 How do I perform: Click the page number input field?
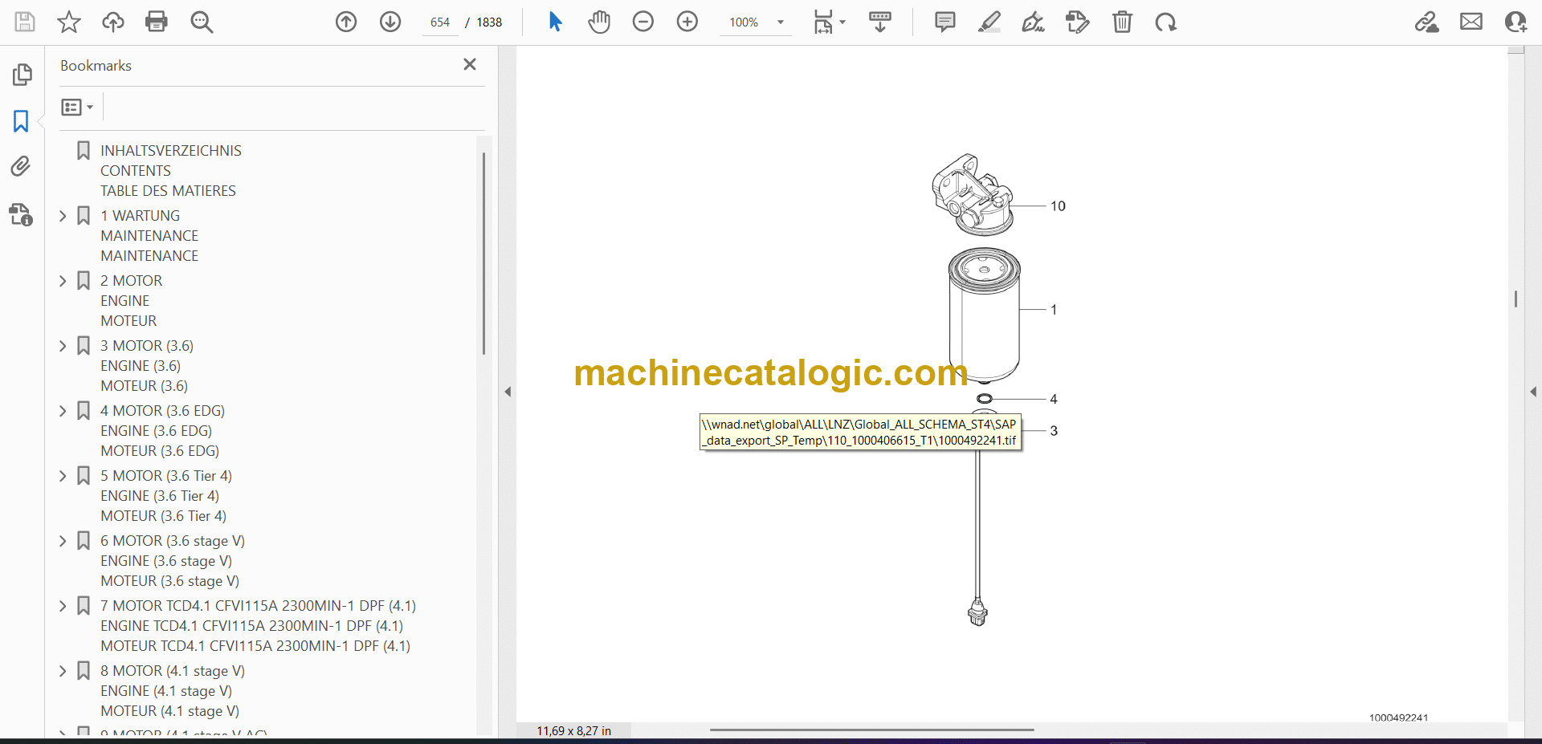click(x=439, y=22)
